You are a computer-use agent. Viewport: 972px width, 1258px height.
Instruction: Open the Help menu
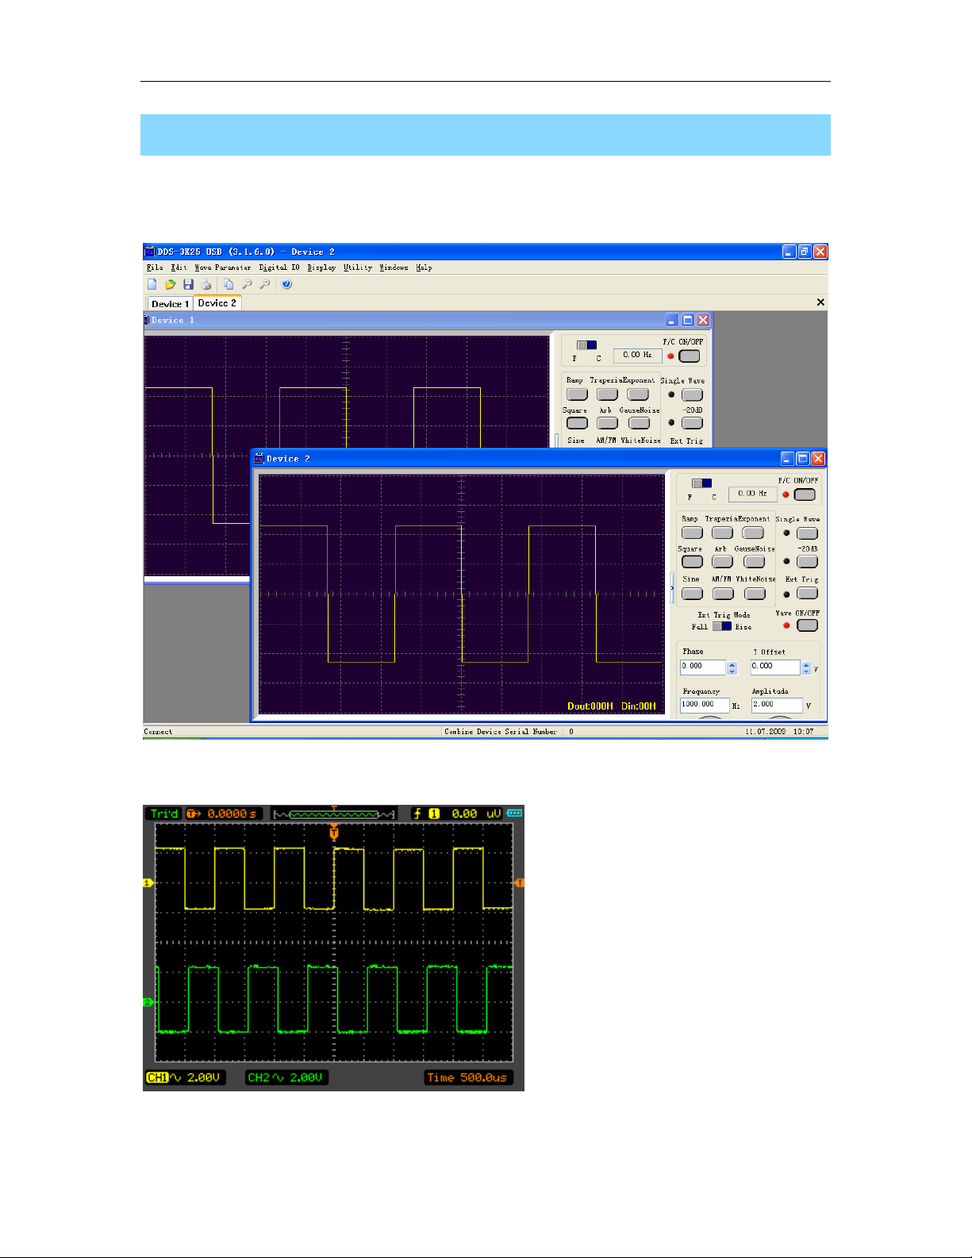point(424,267)
